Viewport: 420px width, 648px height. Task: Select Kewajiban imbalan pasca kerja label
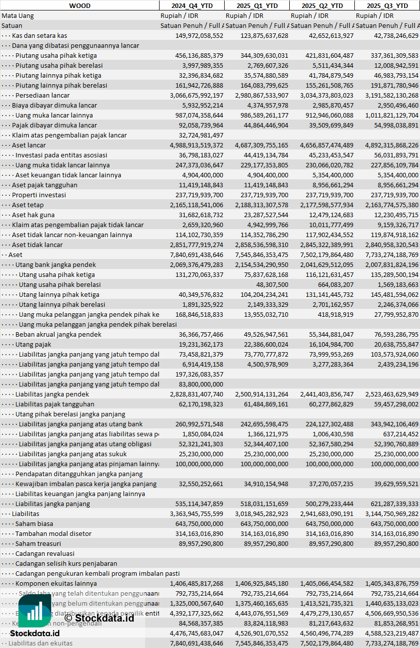(86, 484)
